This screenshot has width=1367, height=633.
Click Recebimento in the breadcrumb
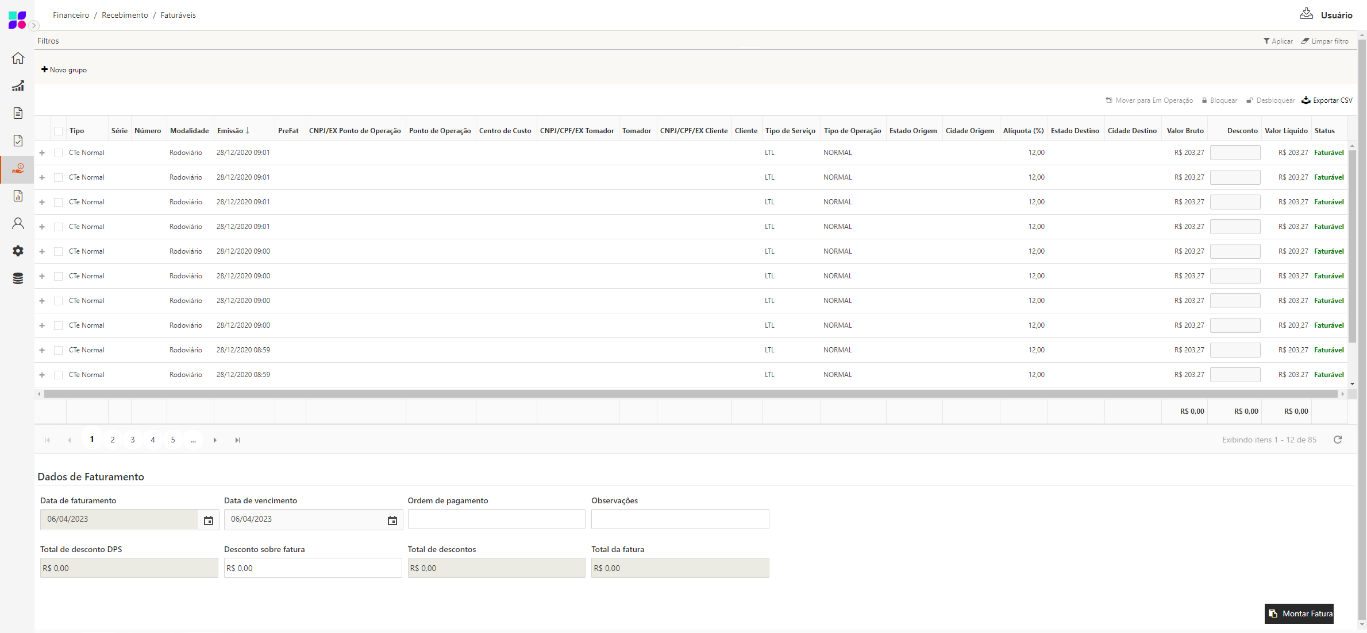click(125, 15)
